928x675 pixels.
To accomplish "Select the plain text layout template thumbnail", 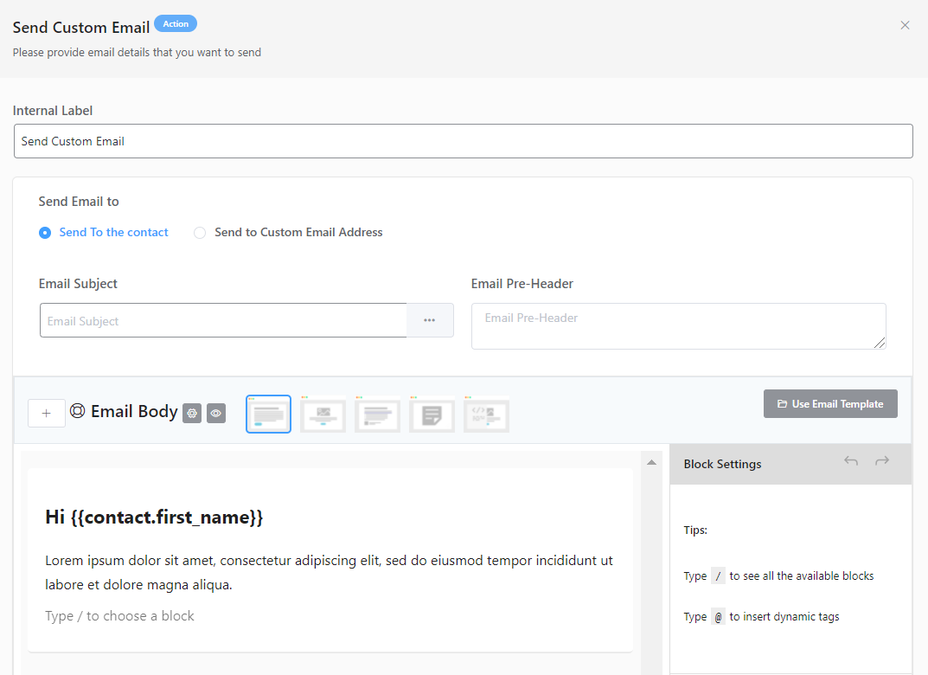I will pos(378,414).
